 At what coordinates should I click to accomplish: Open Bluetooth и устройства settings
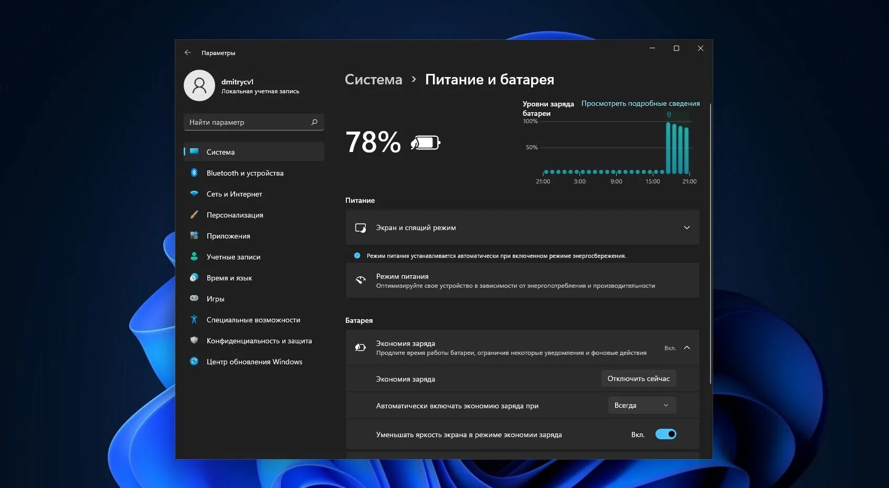tap(254, 172)
